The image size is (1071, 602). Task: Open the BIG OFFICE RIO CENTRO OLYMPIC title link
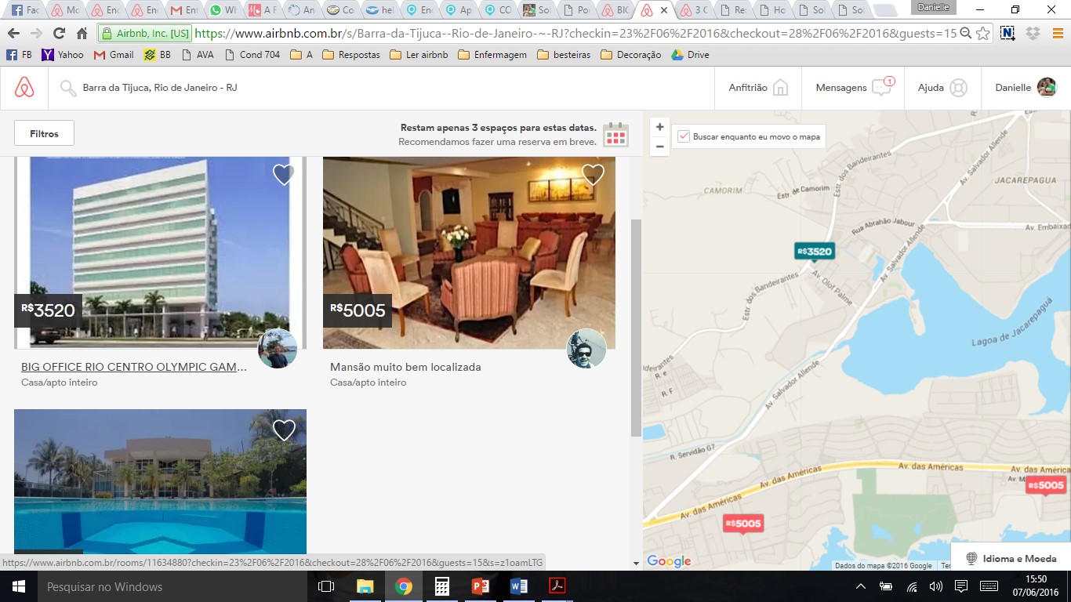134,367
